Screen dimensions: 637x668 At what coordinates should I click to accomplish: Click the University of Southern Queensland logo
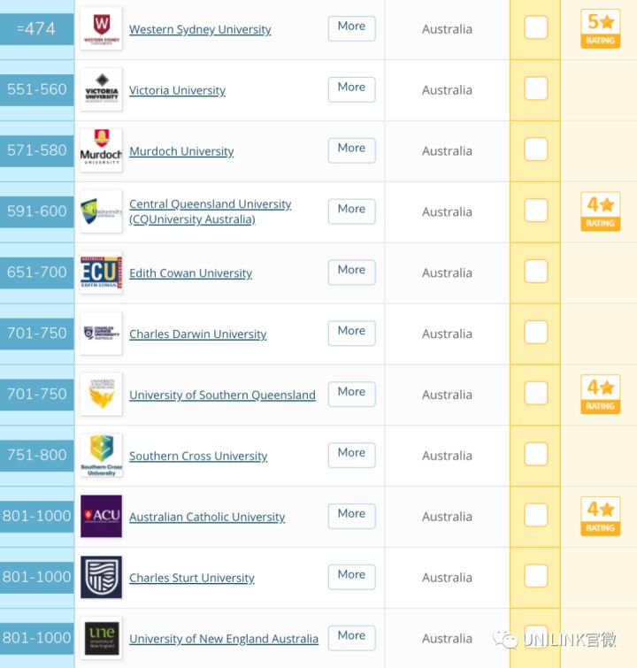click(102, 394)
